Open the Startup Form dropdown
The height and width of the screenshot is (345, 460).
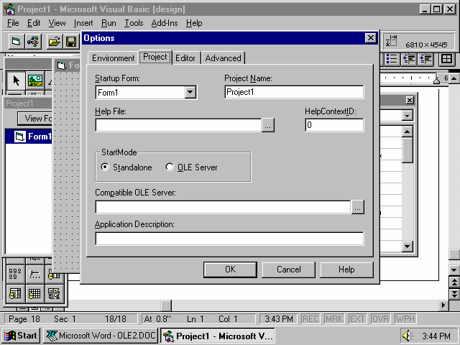(190, 92)
